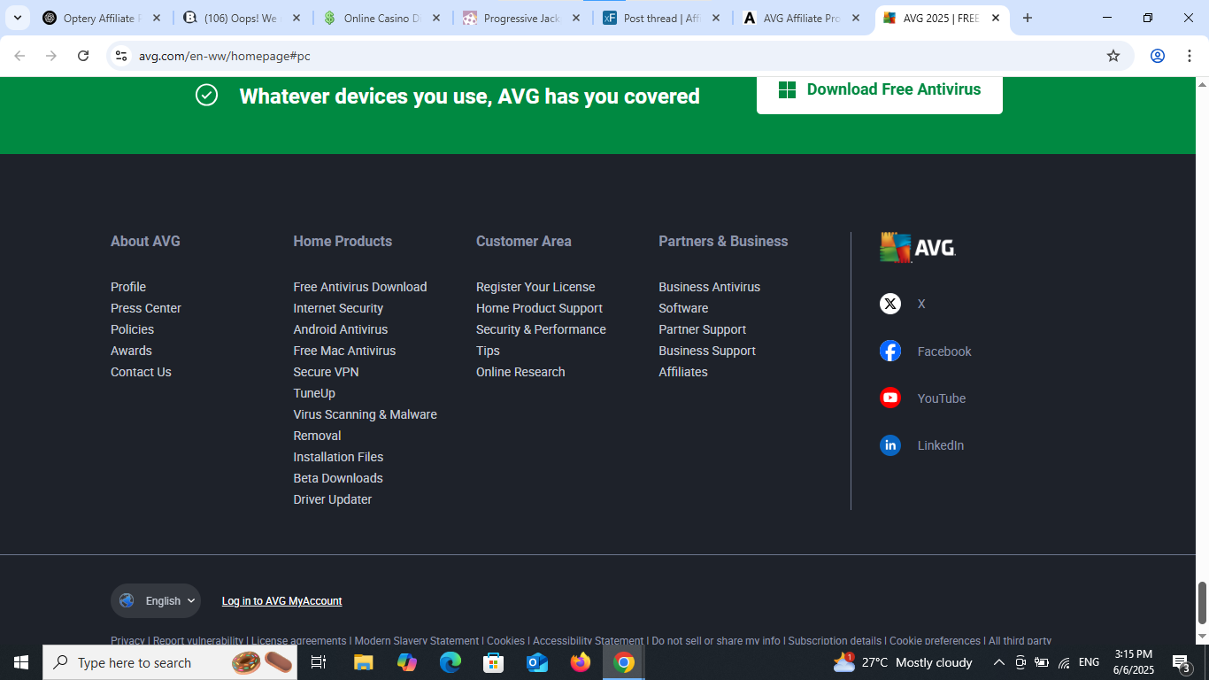Reload the current page

83,56
